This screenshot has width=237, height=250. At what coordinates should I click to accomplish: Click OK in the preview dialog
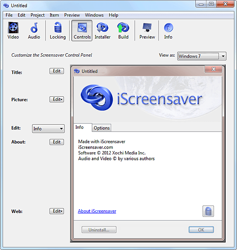pyautogui.click(x=201, y=229)
